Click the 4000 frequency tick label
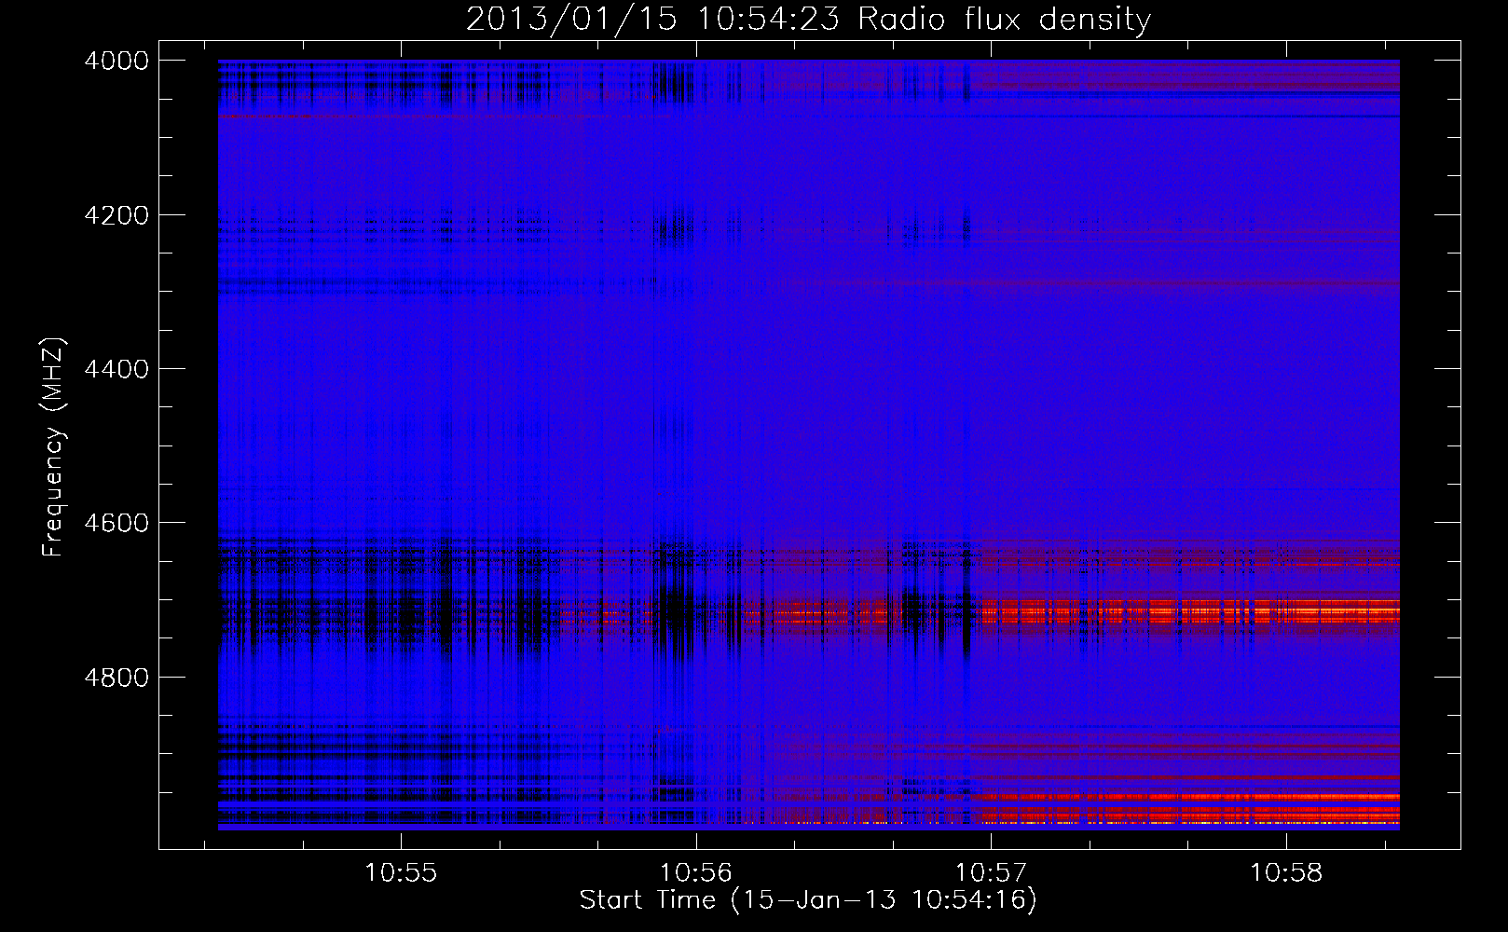The width and height of the screenshot is (1508, 932). pyautogui.click(x=117, y=61)
